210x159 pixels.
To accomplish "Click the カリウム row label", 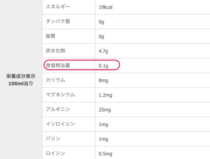I will coord(55,80).
